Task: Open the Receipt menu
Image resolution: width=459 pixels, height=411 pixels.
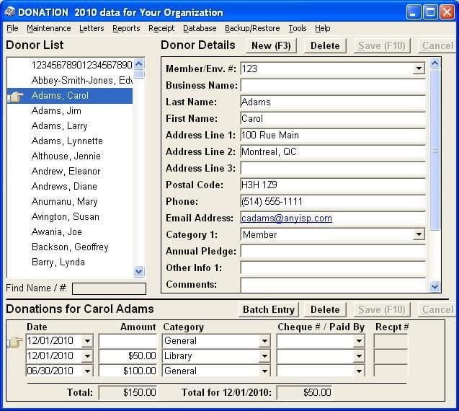Action: pos(161,28)
